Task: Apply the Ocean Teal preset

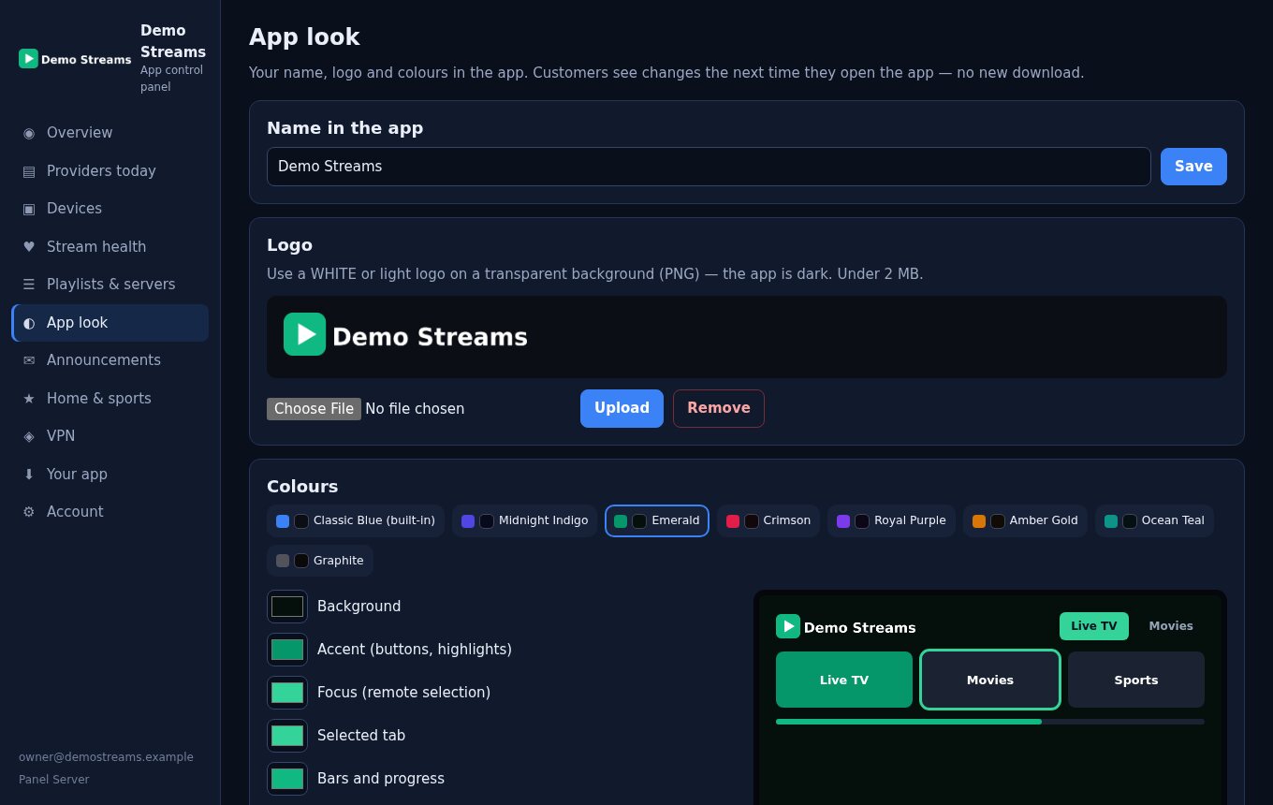Action: (x=1154, y=520)
